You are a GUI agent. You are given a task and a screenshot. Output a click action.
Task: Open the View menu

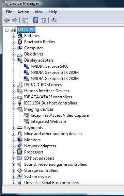pos(39,12)
